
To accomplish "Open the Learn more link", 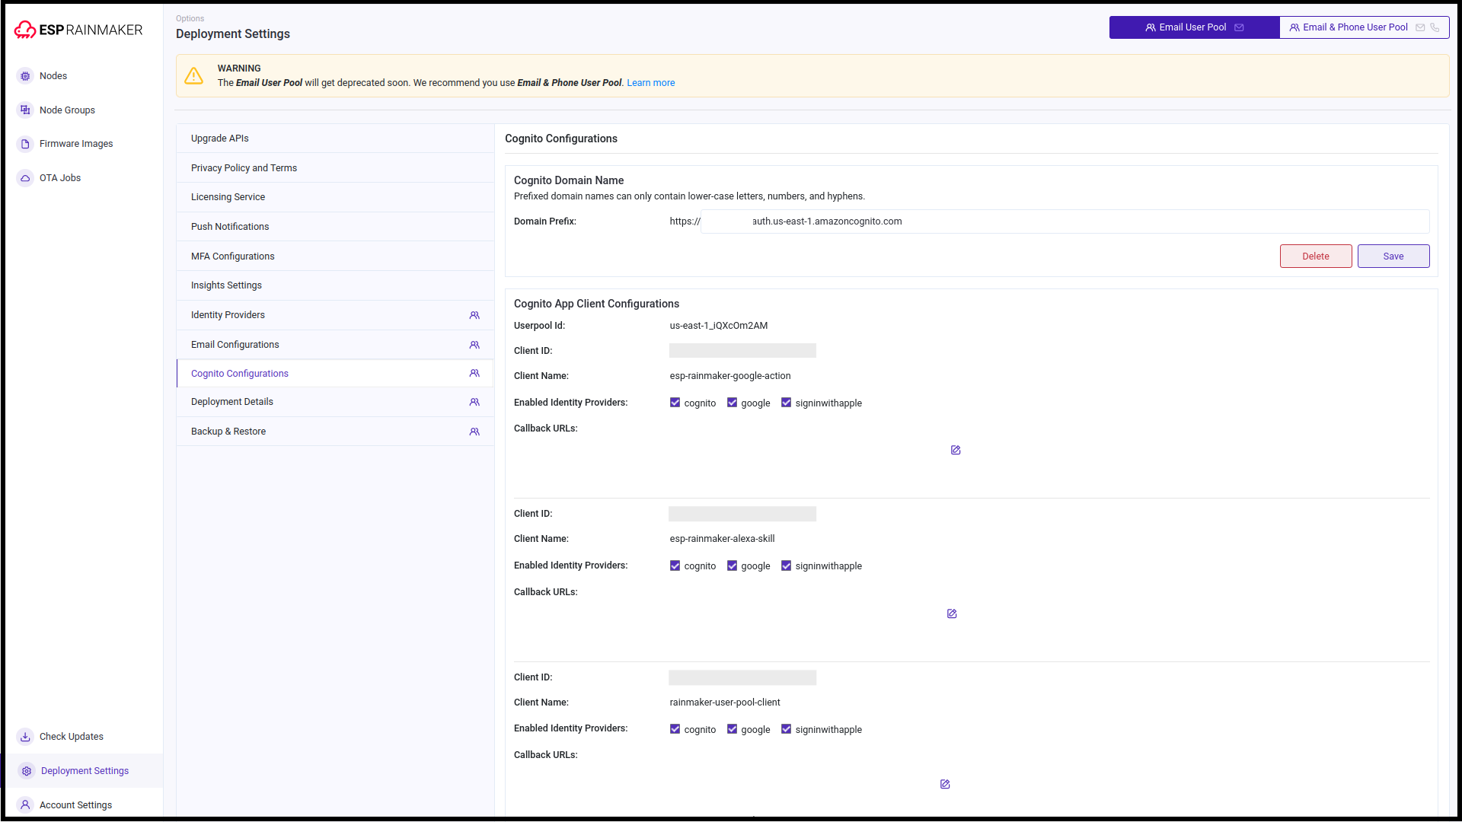I will (650, 83).
